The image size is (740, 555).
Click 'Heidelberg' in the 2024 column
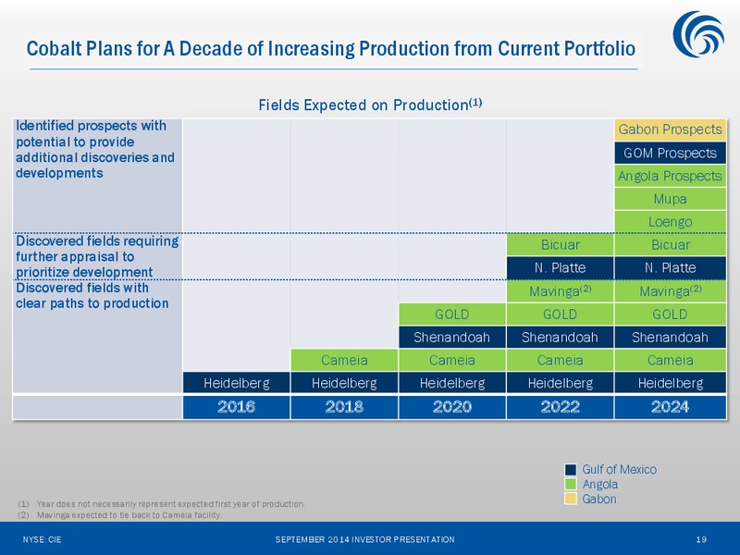(x=670, y=383)
